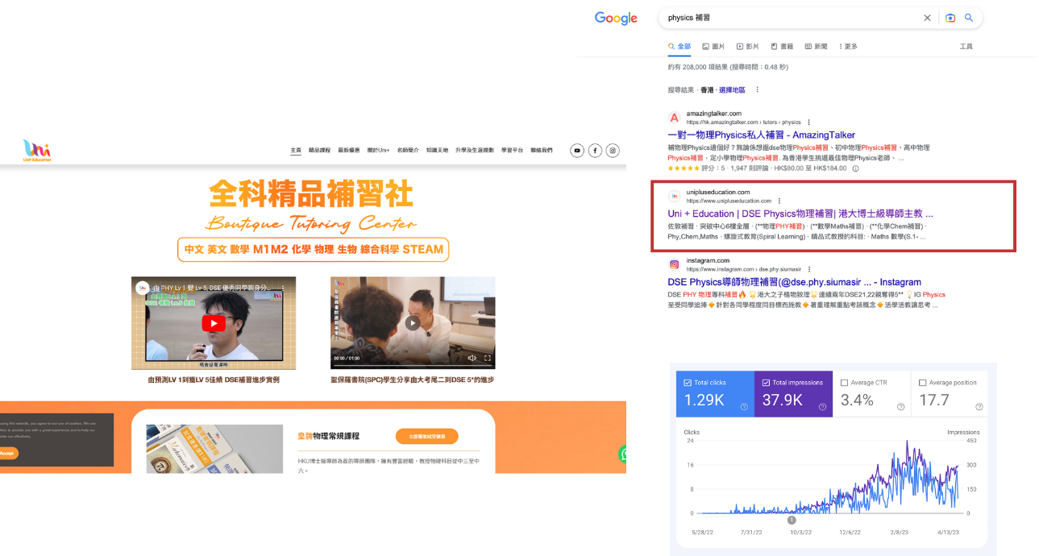Enable the Average position checkbox
The image size is (1039, 556).
click(x=922, y=383)
